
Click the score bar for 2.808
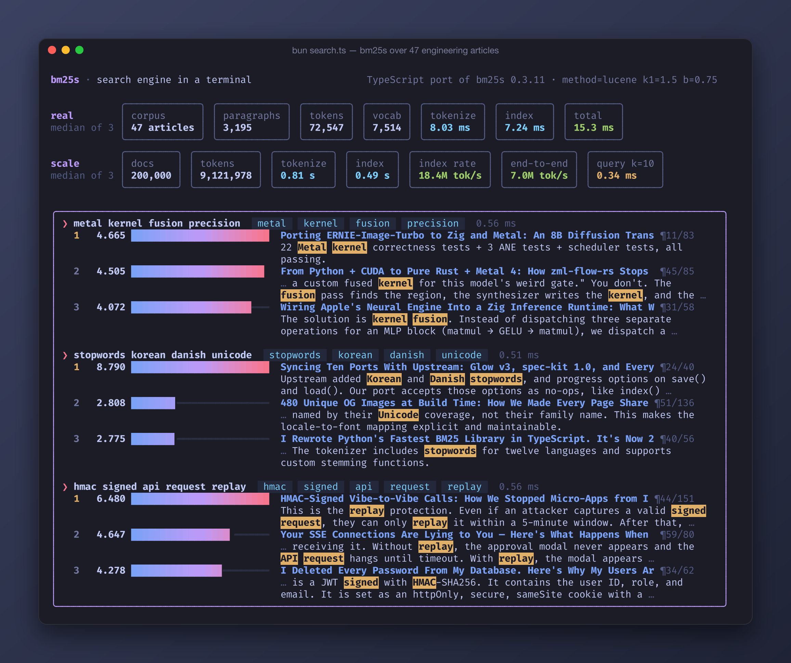[153, 403]
